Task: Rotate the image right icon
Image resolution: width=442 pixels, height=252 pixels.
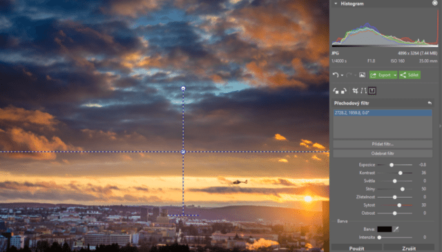Action: click(344, 91)
